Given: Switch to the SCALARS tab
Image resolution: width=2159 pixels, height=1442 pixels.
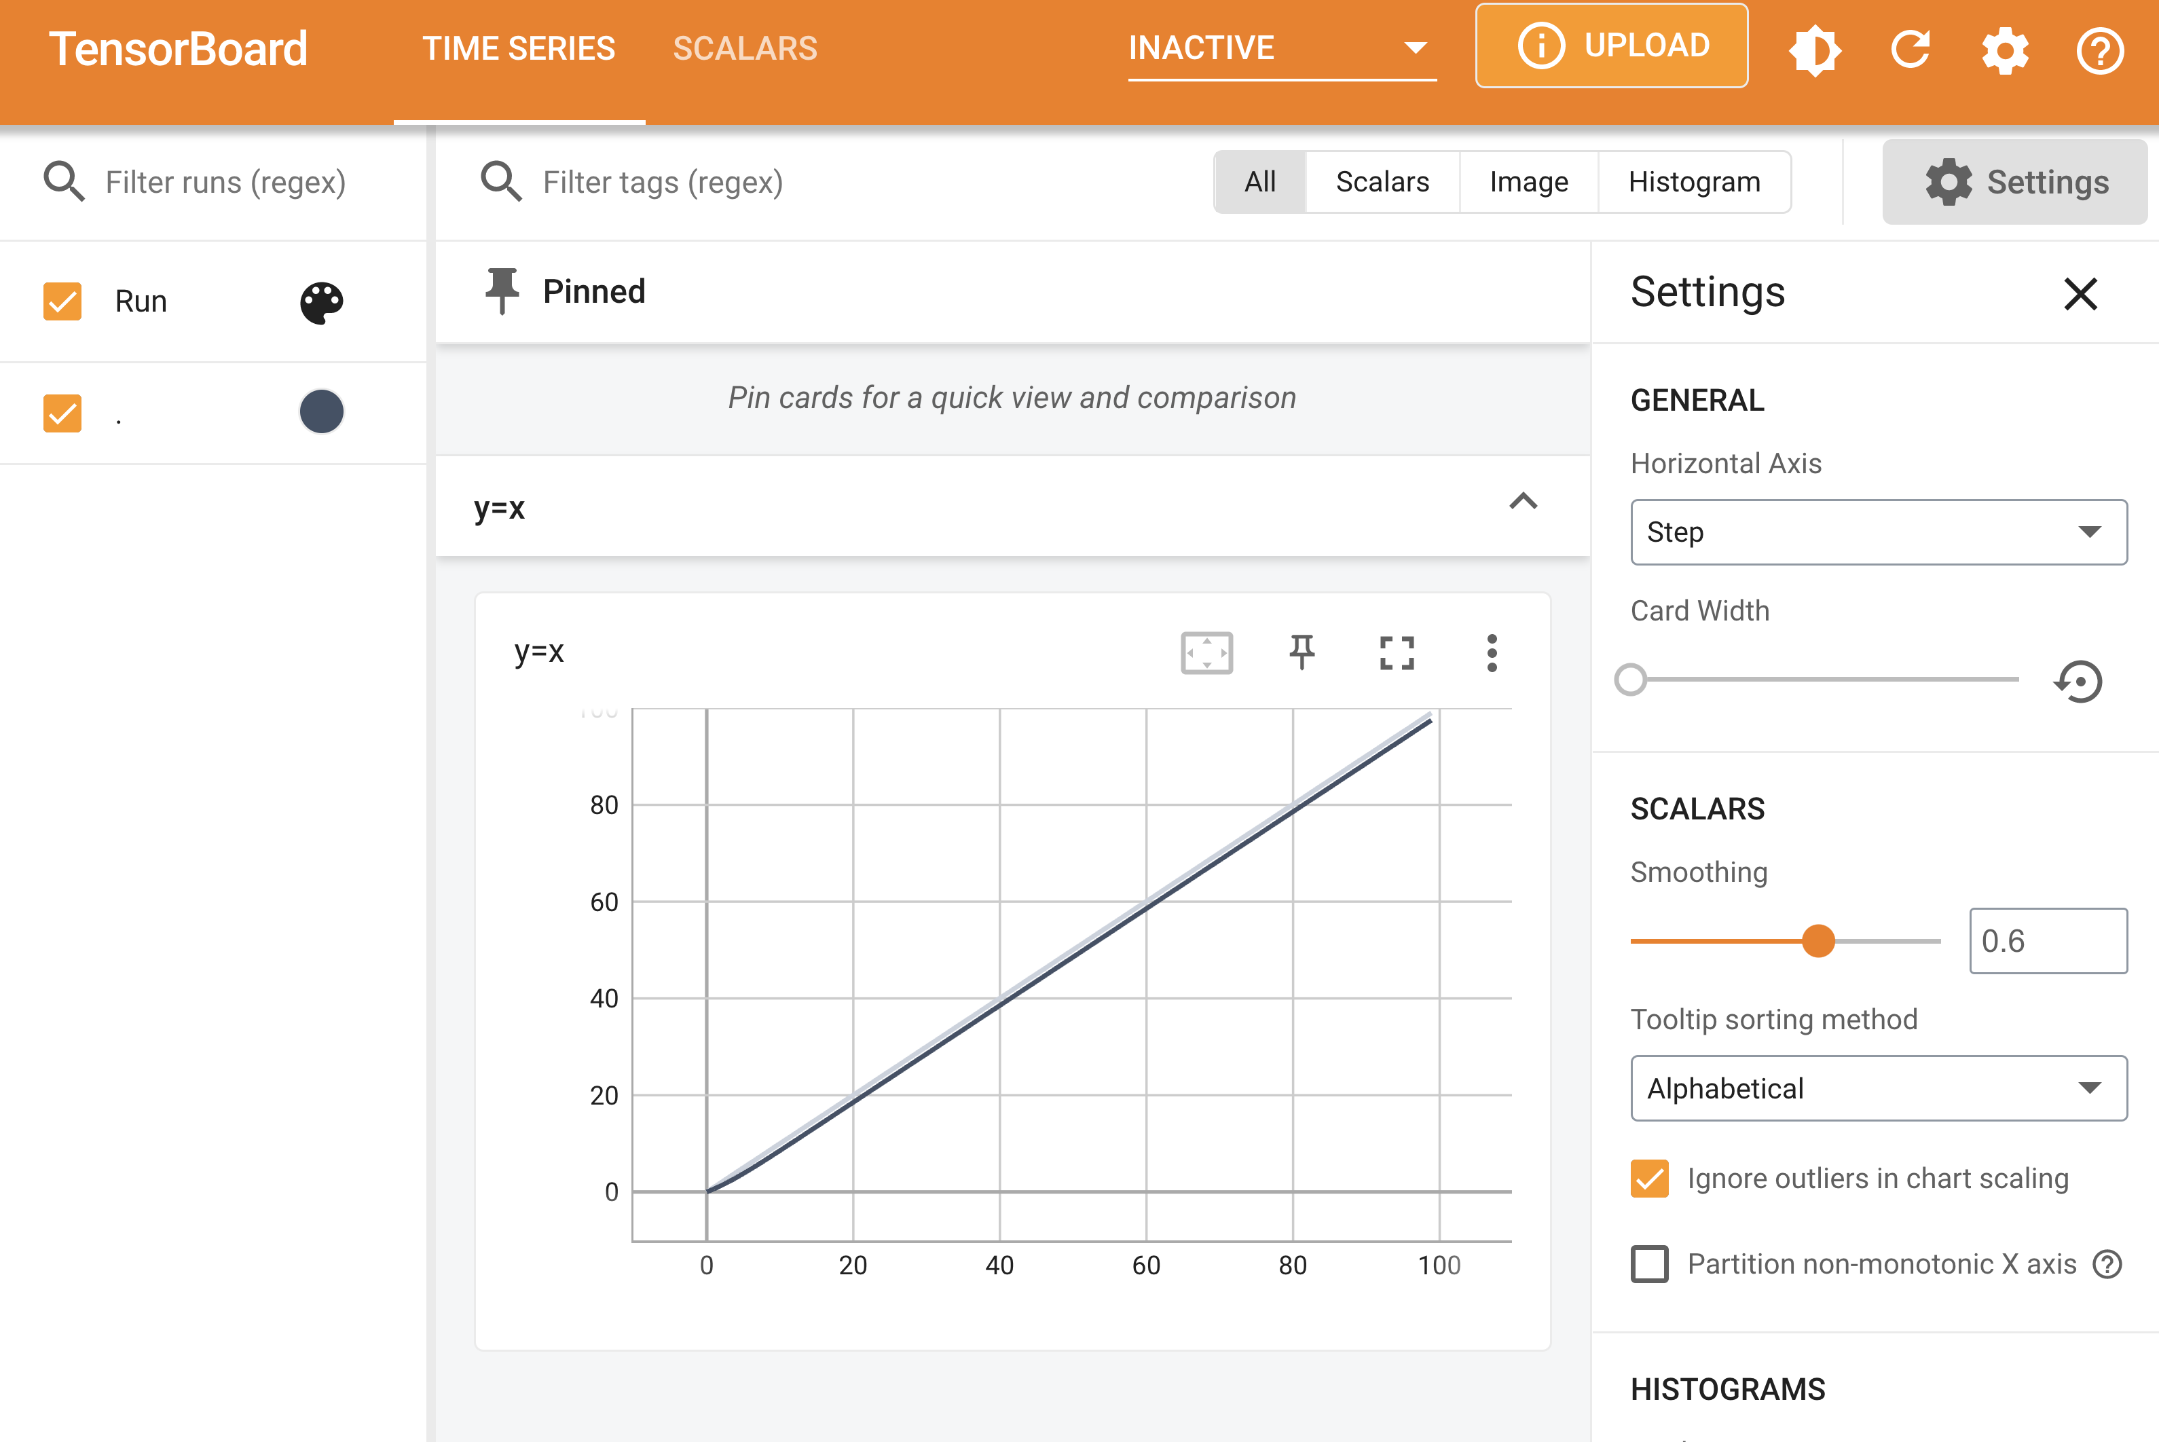Looking at the screenshot, I should coord(745,49).
